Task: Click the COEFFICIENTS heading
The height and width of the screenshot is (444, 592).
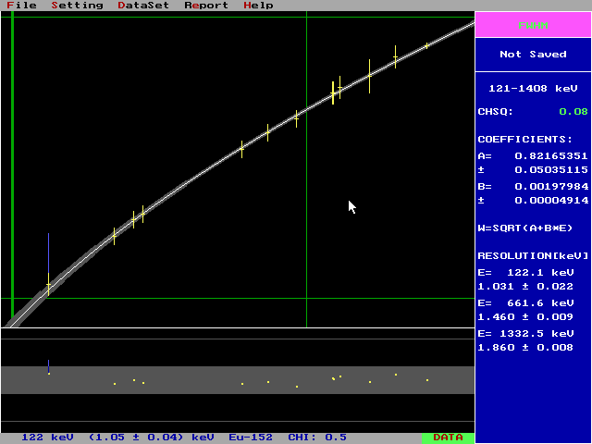Action: tap(525, 140)
